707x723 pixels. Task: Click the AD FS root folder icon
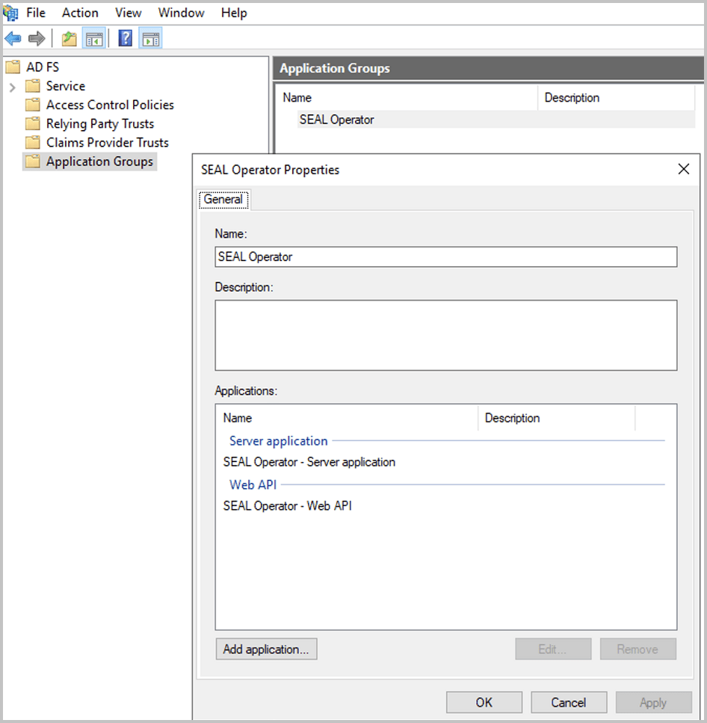(x=13, y=67)
